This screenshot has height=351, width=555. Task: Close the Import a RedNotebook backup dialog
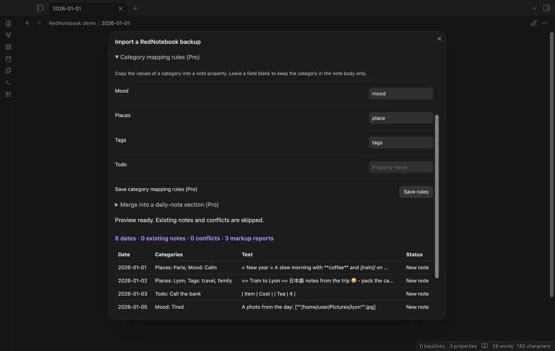coord(439,39)
